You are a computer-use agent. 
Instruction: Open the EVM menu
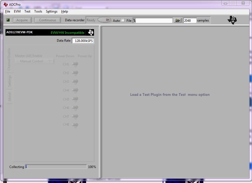tap(17, 11)
